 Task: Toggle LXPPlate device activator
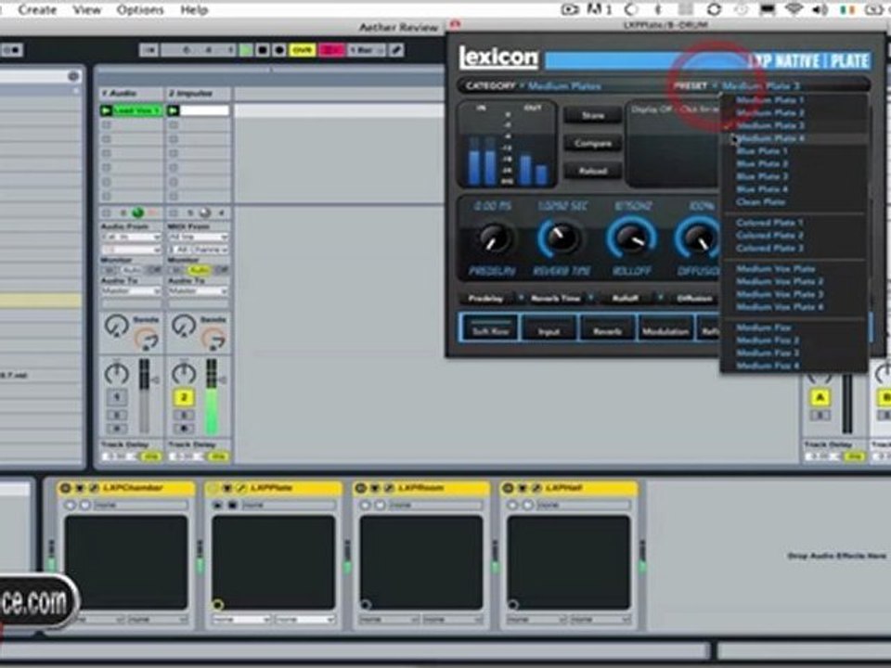(213, 488)
